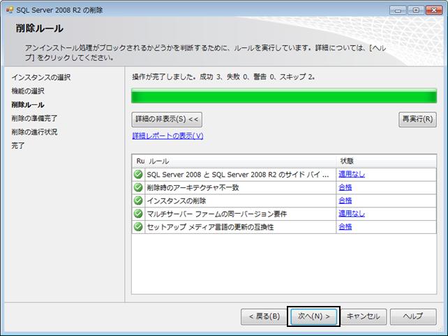Click the 状態 column header
This screenshot has height=336, width=448.
click(387, 161)
